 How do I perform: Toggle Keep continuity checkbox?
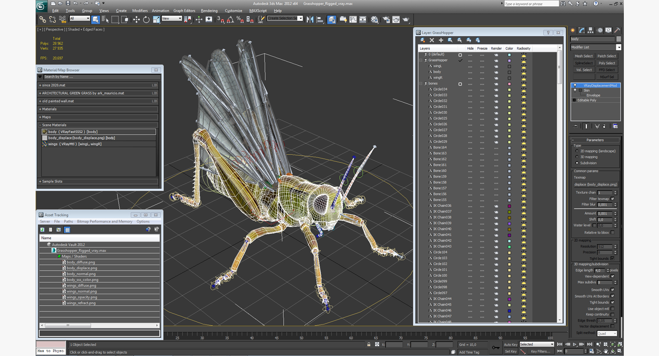point(612,314)
